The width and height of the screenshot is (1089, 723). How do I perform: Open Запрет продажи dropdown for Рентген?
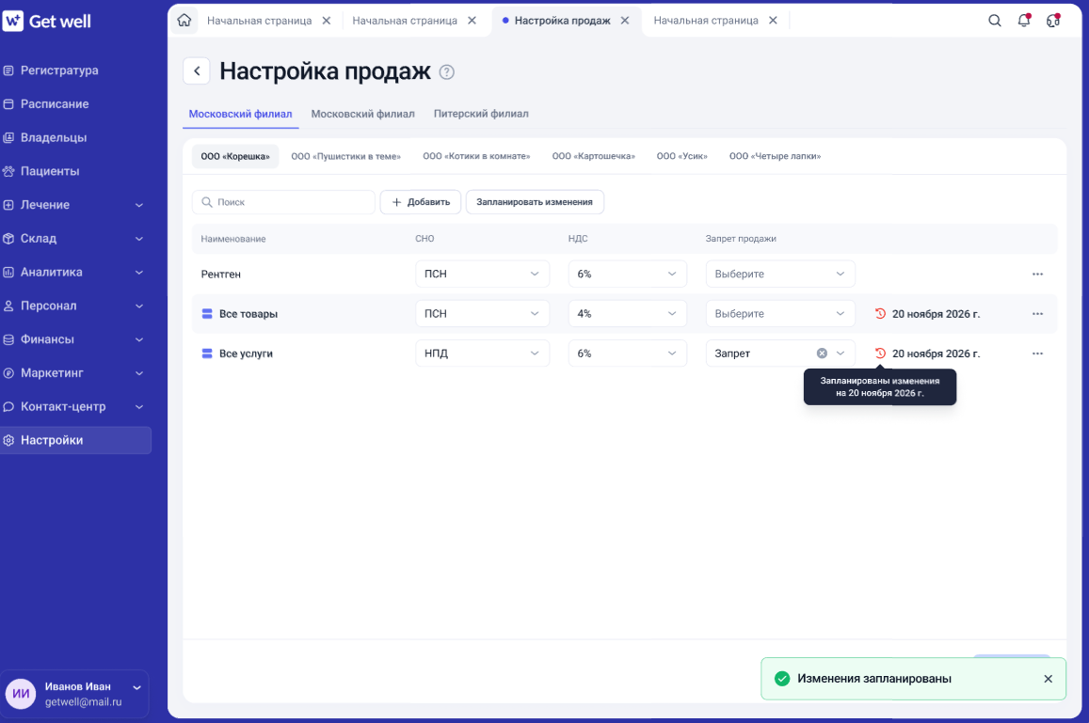click(780, 275)
